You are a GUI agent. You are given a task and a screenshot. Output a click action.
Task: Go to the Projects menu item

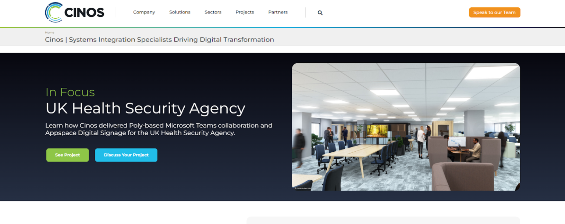[x=245, y=12]
